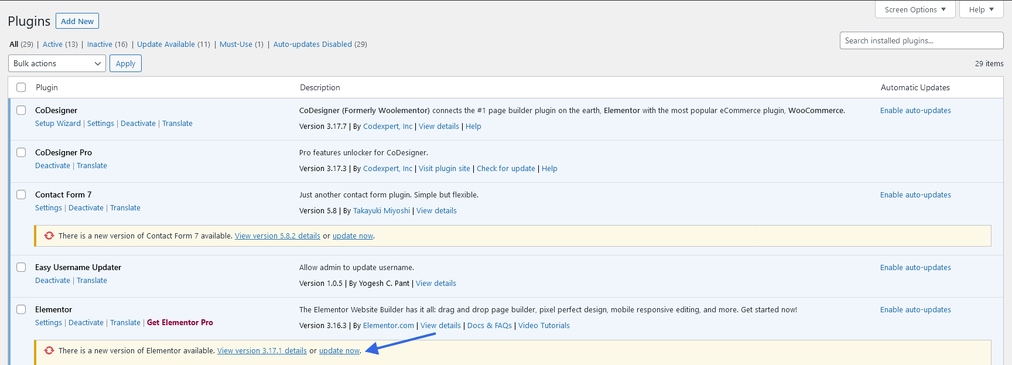The width and height of the screenshot is (1012, 365).
Task: Open CoDesigner Setup Wizard
Action: click(x=58, y=123)
